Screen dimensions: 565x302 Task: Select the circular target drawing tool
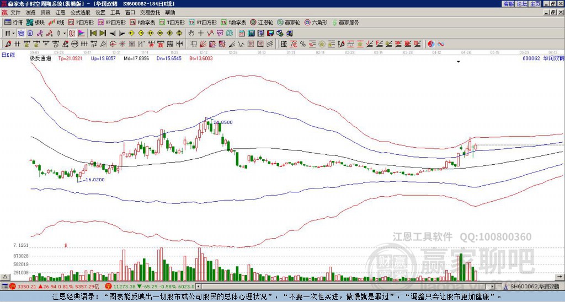(x=113, y=44)
